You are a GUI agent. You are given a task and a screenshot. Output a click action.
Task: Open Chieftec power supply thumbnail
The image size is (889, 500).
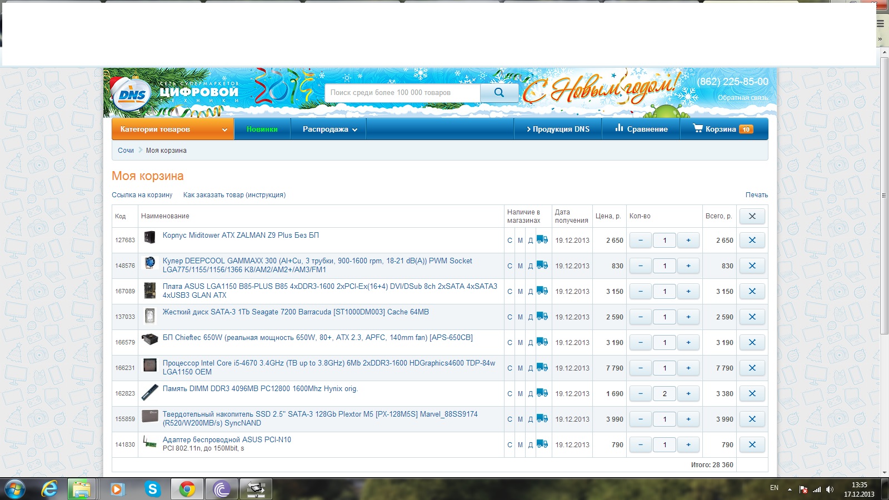(149, 339)
